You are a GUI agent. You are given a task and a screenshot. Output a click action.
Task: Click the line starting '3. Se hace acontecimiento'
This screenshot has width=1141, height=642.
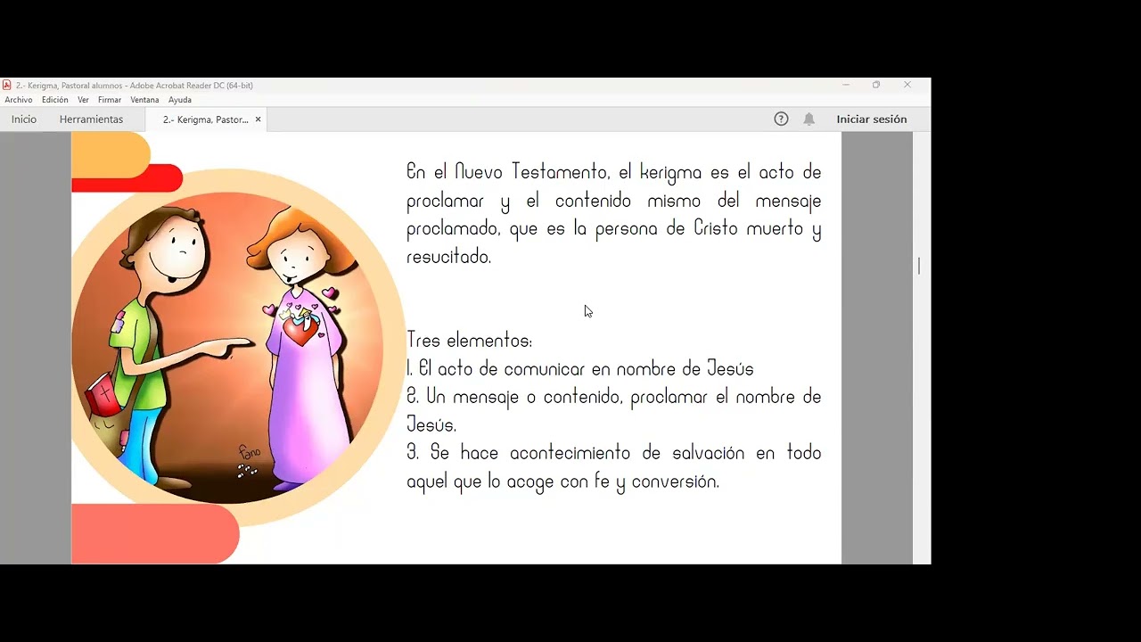point(614,453)
